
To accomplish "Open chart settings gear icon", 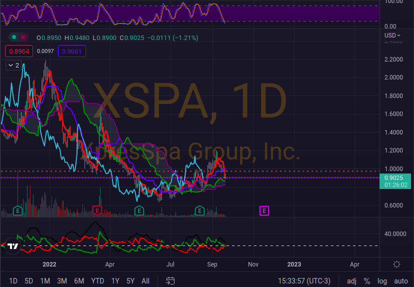I will (x=396, y=264).
